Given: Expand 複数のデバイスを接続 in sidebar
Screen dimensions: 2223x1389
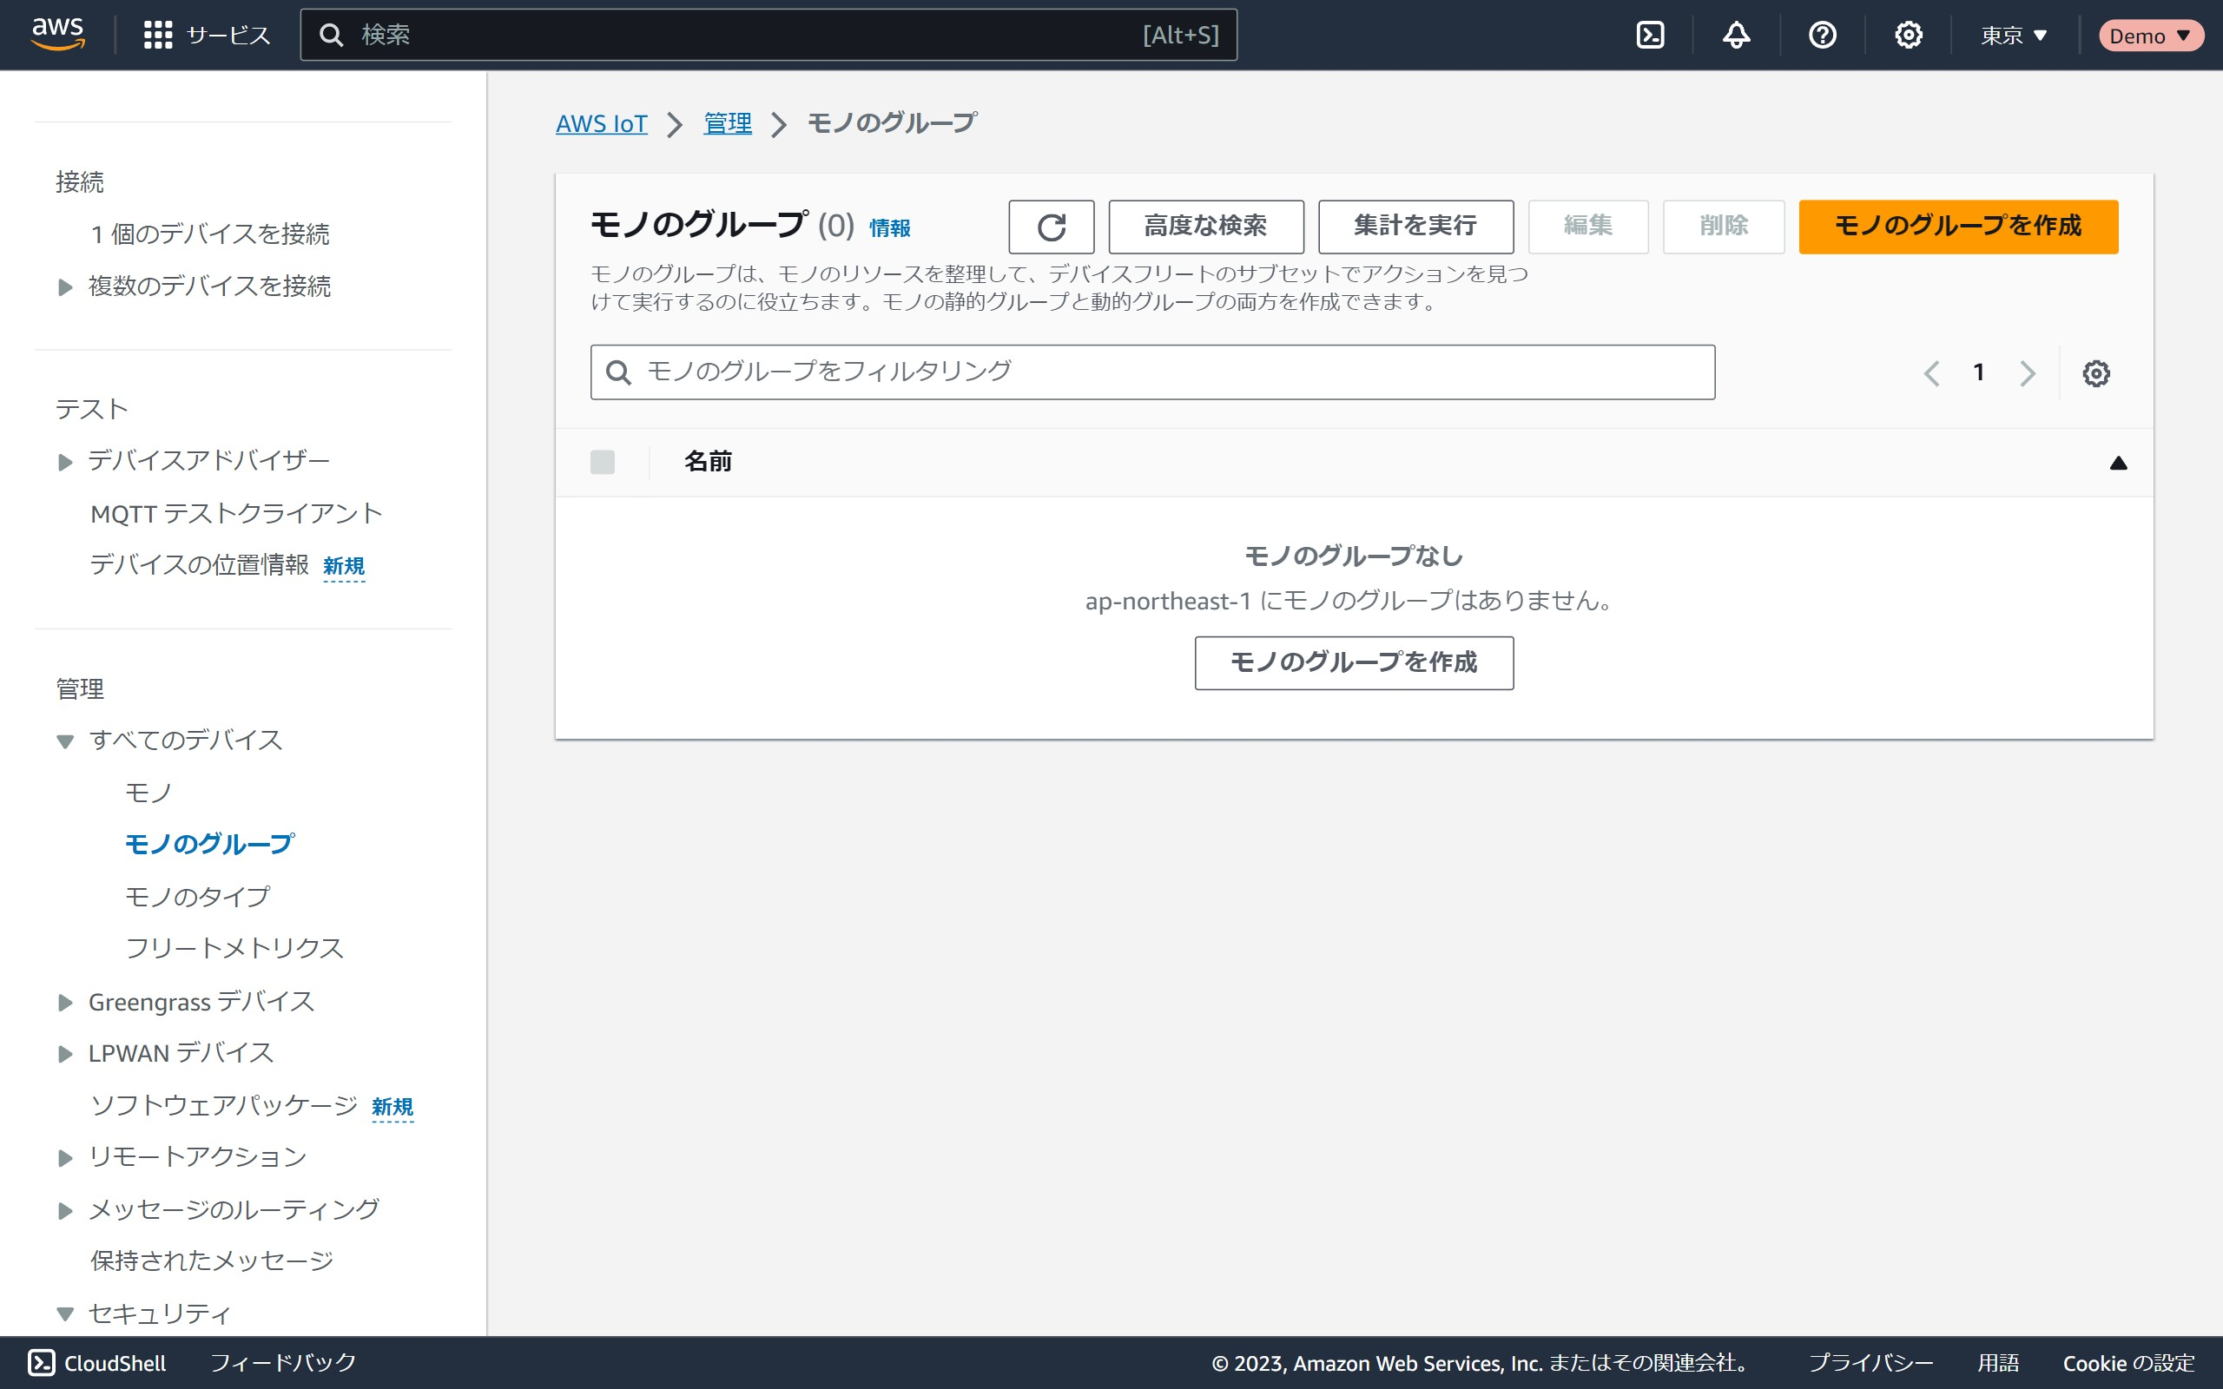Looking at the screenshot, I should tap(65, 286).
